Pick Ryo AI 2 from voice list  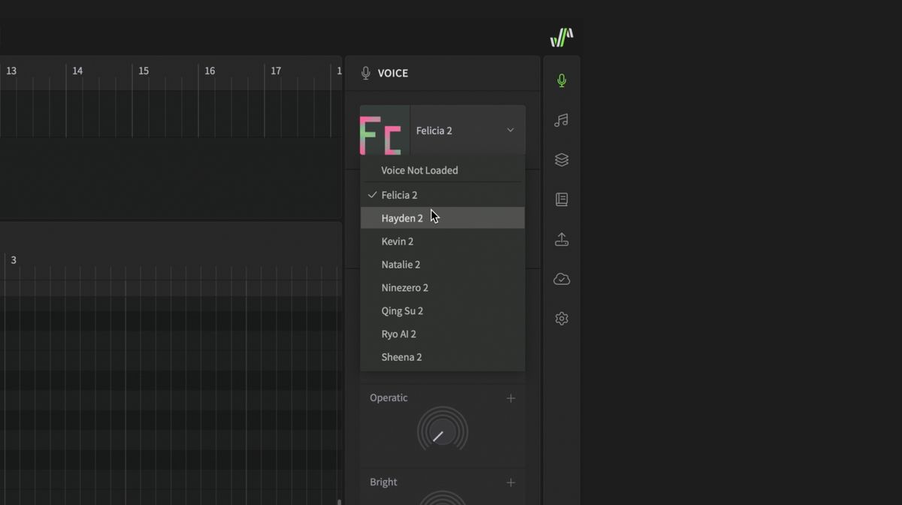[443, 334]
